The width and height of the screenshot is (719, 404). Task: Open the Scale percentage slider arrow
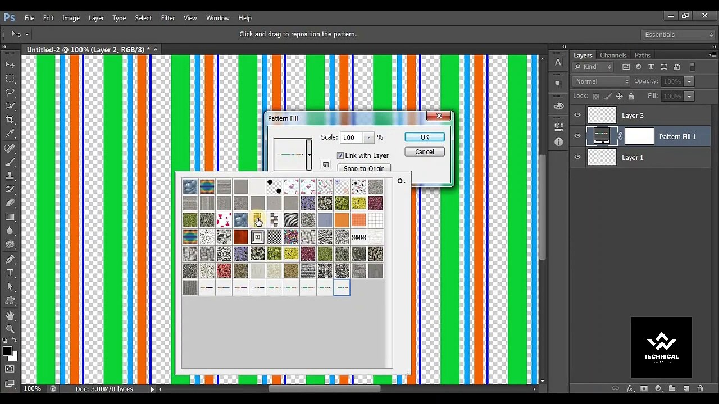tap(368, 137)
